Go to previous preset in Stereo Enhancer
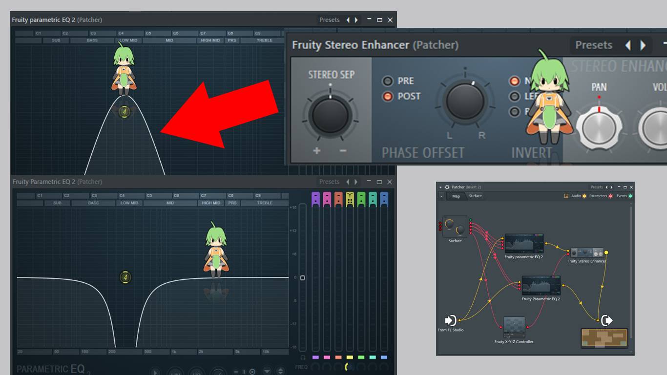 tap(628, 45)
